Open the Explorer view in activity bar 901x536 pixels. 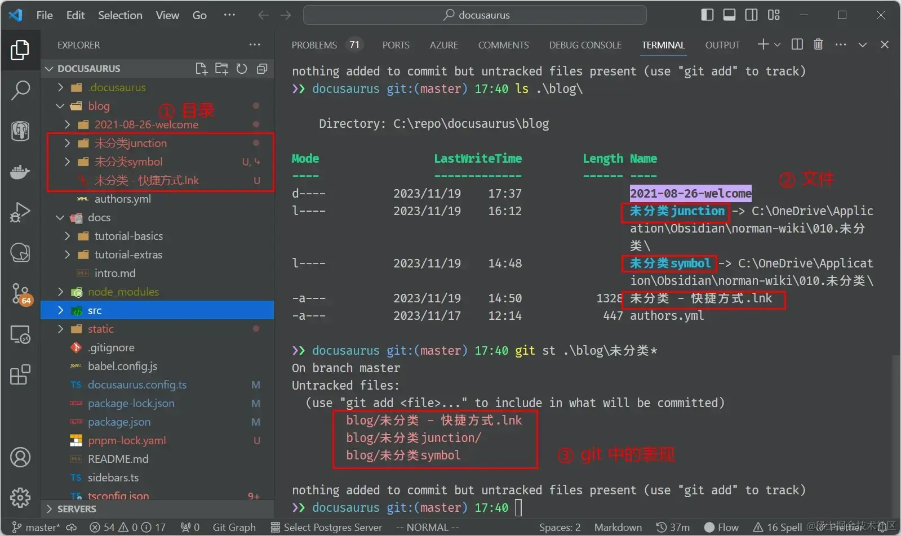(x=20, y=50)
